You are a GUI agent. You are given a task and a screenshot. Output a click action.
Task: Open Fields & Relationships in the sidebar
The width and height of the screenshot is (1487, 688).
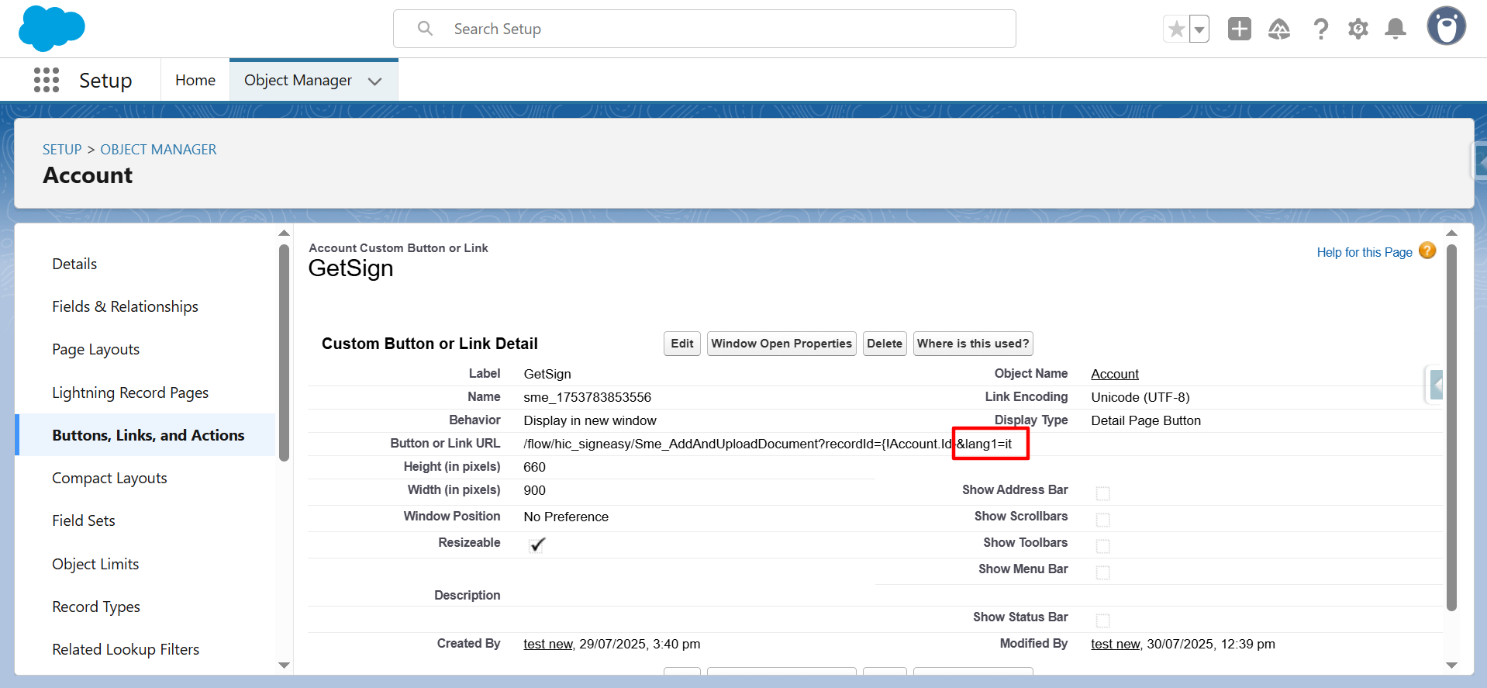(x=125, y=306)
